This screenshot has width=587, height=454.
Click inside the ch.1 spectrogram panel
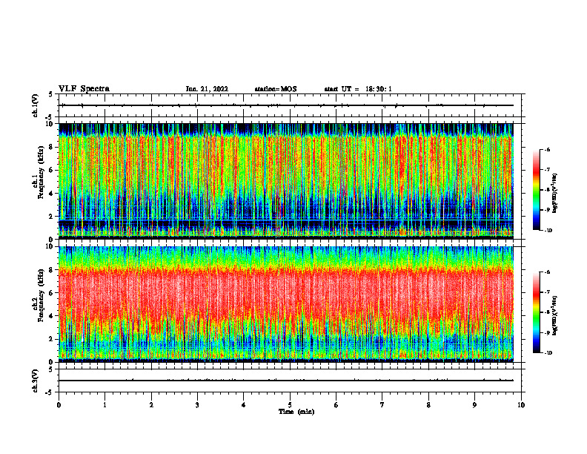click(286, 181)
